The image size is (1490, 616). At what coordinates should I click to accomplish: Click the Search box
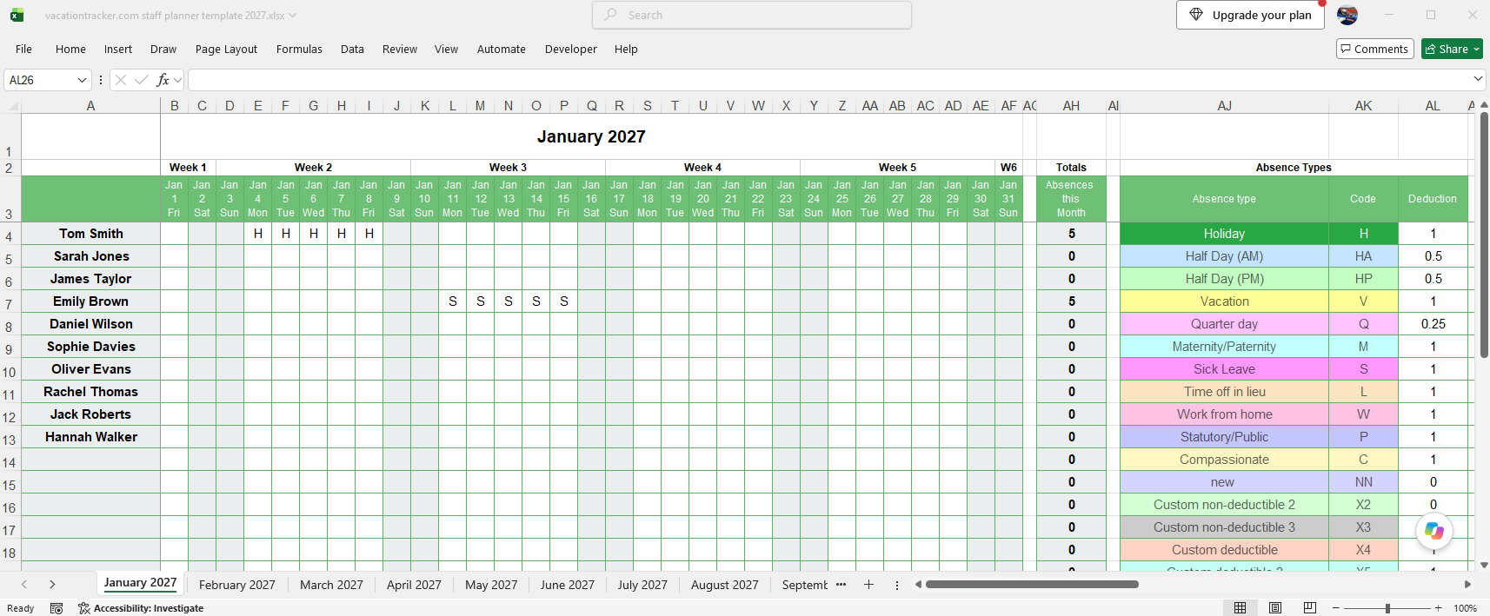coord(752,15)
